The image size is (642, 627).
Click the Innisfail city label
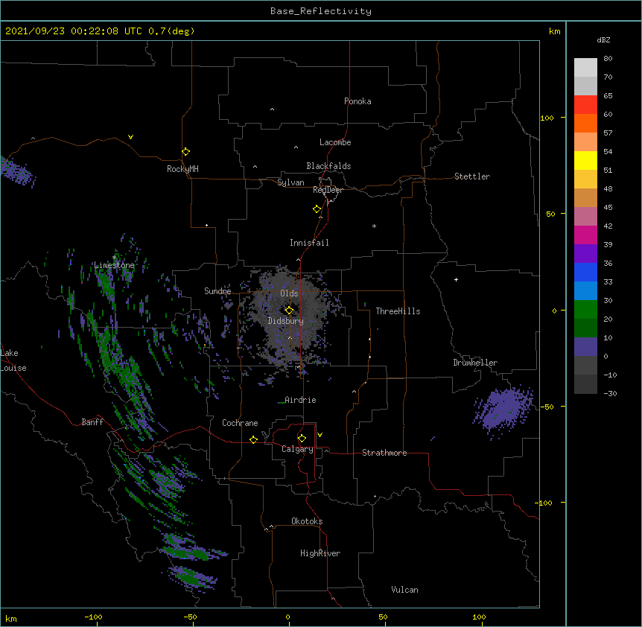click(x=309, y=243)
